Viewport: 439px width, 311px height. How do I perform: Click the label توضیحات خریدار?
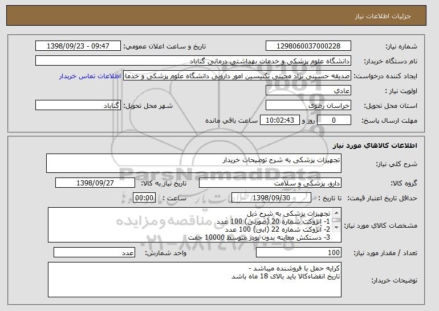click(x=394, y=280)
